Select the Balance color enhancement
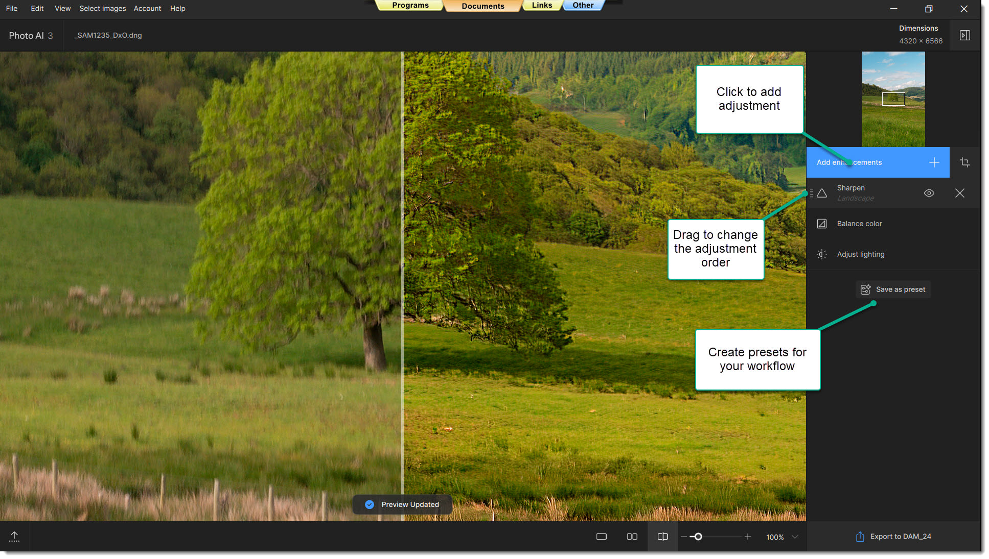Viewport: 989px width, 559px height. point(893,224)
